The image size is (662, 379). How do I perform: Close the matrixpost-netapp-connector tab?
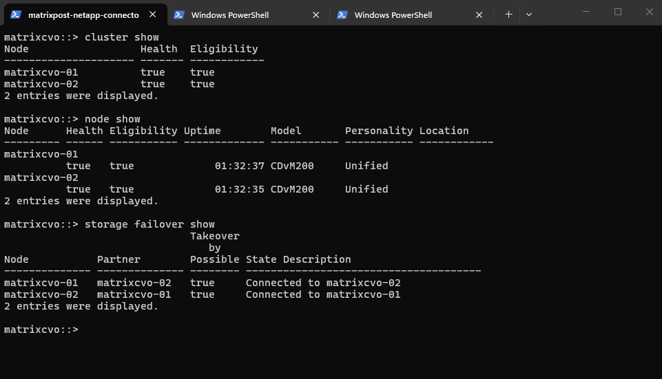(x=153, y=14)
